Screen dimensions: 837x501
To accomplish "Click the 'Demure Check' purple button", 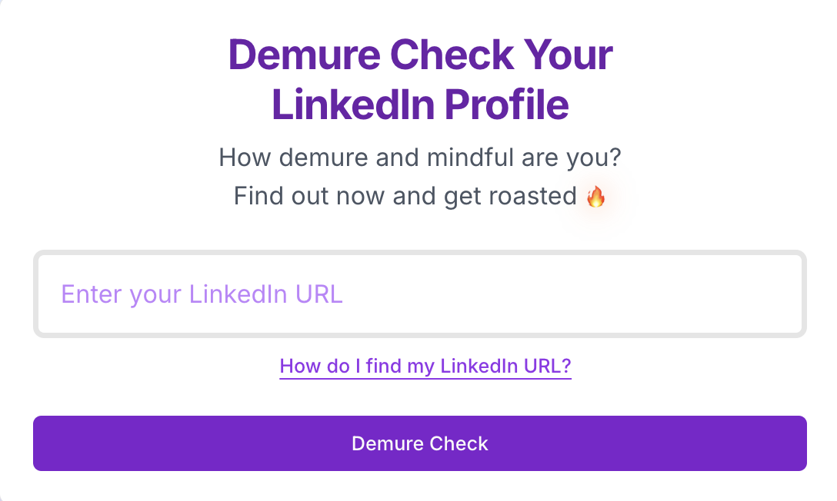I will click(x=419, y=443).
